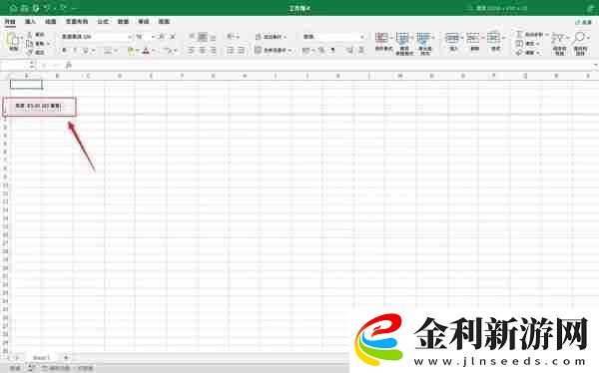Switch to the Page Layout ribbon tab
Viewport: 599px width, 373px height.
pyautogui.click(x=77, y=22)
